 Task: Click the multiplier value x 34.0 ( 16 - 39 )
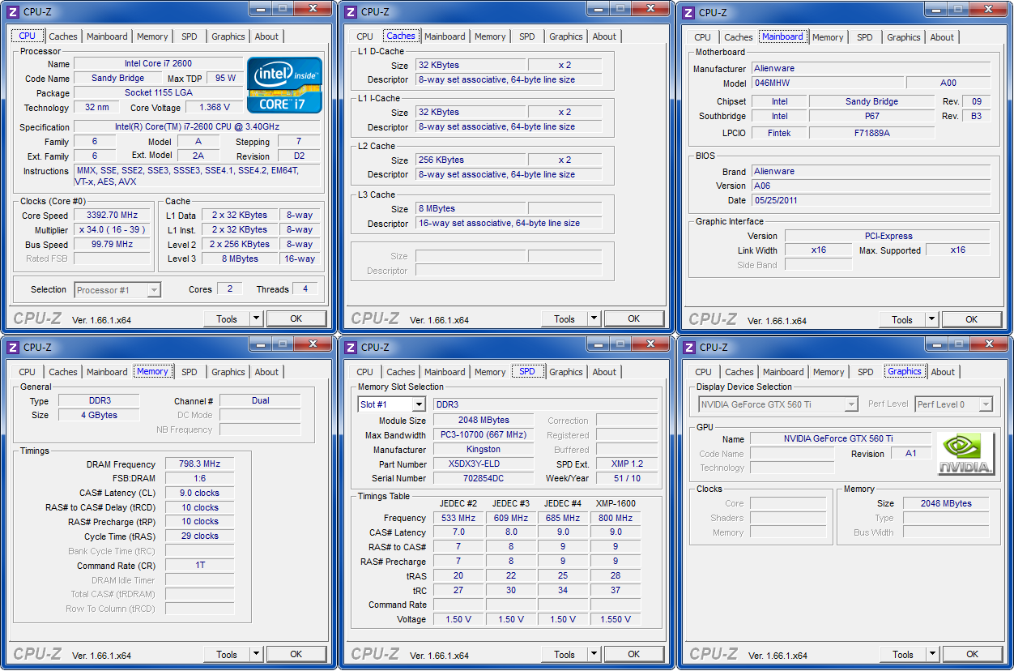click(x=112, y=230)
